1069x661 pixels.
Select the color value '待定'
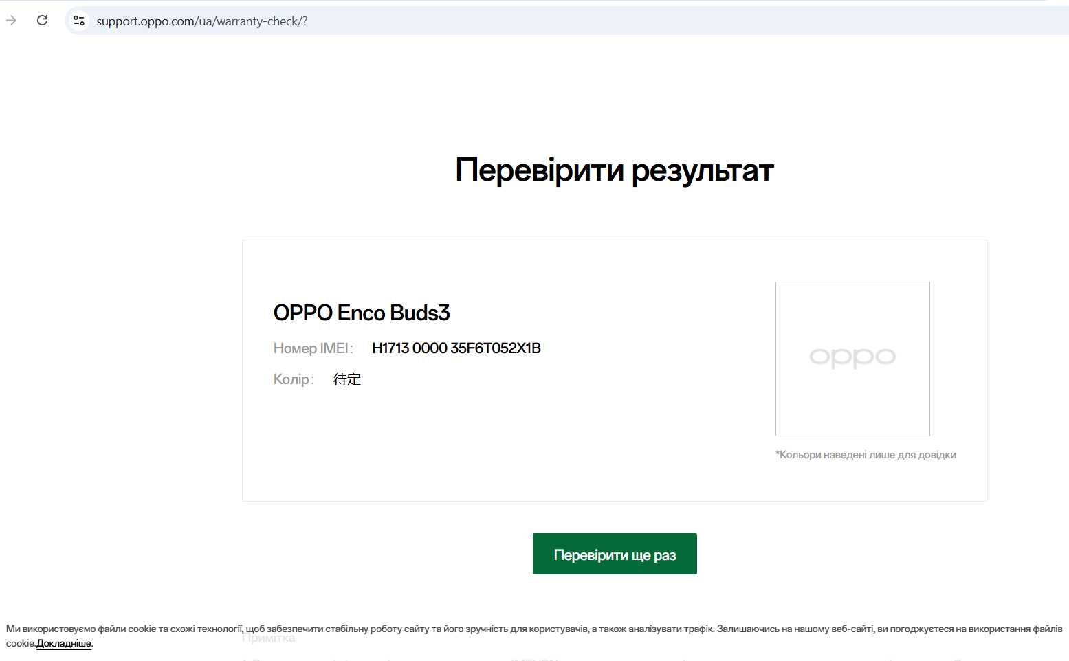pyautogui.click(x=347, y=379)
